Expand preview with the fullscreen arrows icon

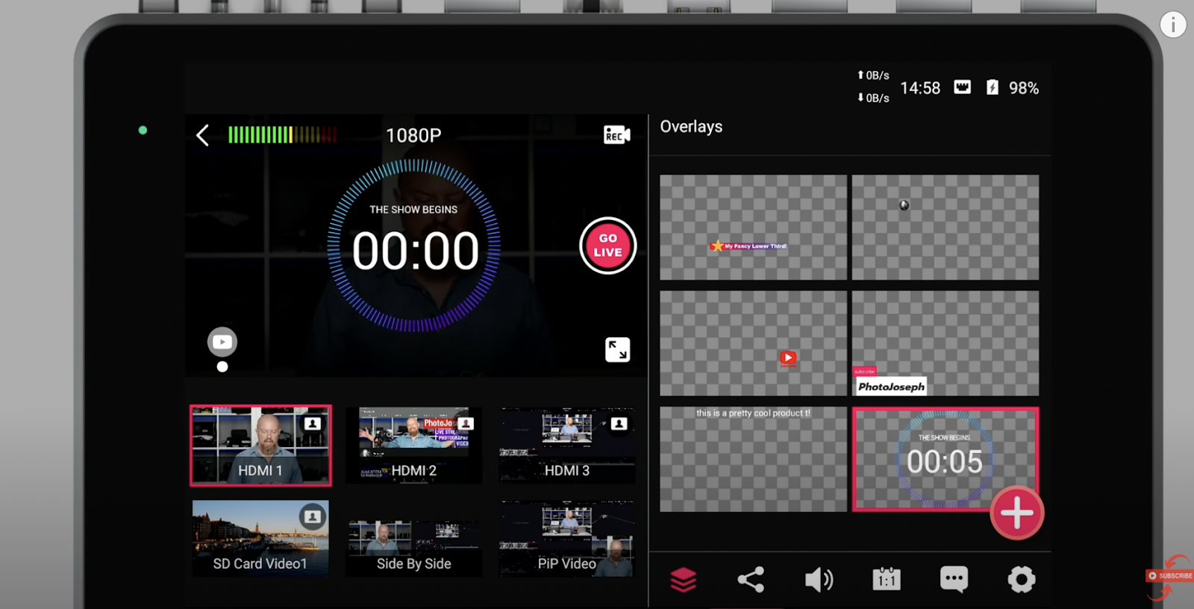[617, 349]
